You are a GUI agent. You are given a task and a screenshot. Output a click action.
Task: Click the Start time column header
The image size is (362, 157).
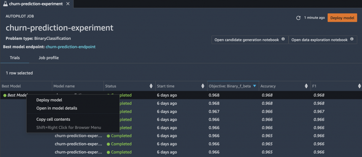click(x=181, y=86)
